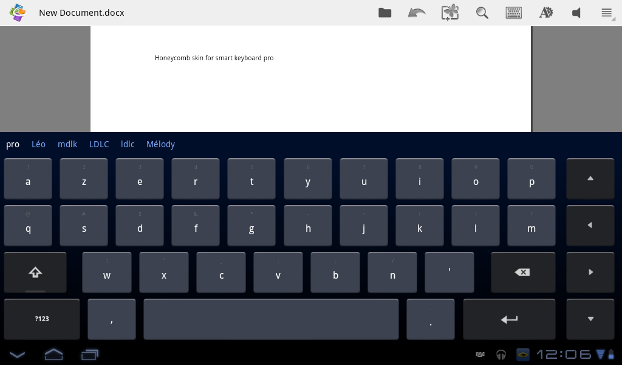The height and width of the screenshot is (365, 622).
Task: Tap the keyboard notification tray icon
Action: (x=480, y=354)
